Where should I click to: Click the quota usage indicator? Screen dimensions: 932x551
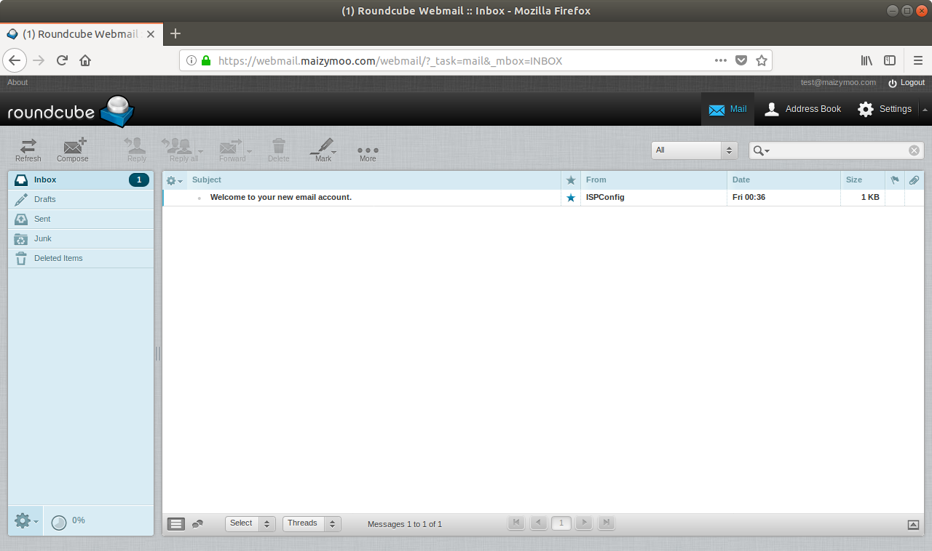(x=60, y=520)
